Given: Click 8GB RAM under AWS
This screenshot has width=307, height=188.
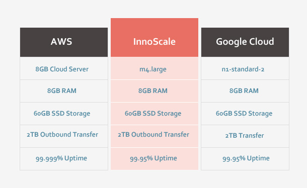Looking at the screenshot, I should pos(64,91).
